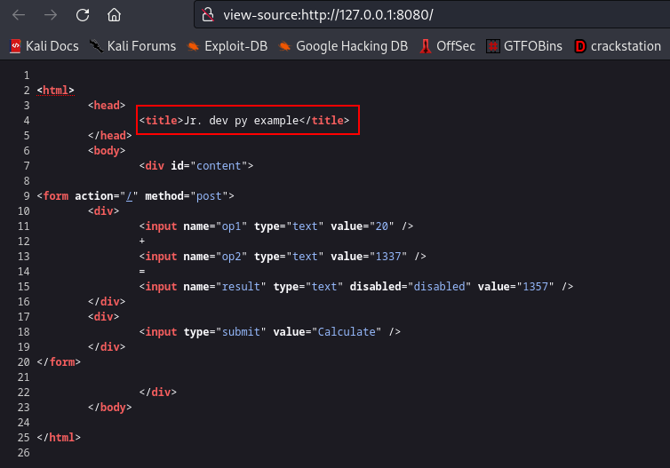Viewport: 670px width, 468px height.
Task: Click the Kali Docs favicon
Action: click(x=15, y=46)
